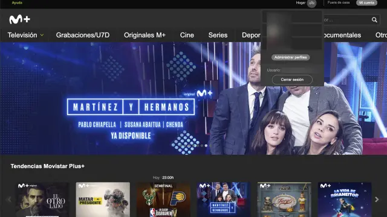Click the carousel previous arrow
This screenshot has width=387, height=217.
coord(9,200)
